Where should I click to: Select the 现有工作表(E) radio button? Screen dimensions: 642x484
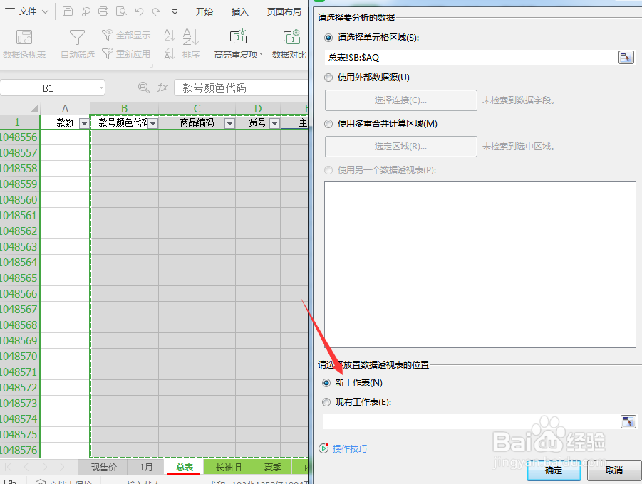tap(328, 400)
